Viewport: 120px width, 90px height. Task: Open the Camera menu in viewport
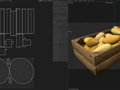click(75, 1)
